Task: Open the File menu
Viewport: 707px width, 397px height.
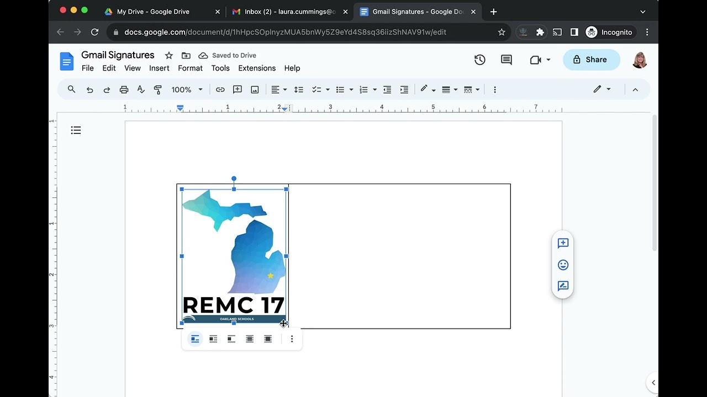Action: tap(88, 68)
